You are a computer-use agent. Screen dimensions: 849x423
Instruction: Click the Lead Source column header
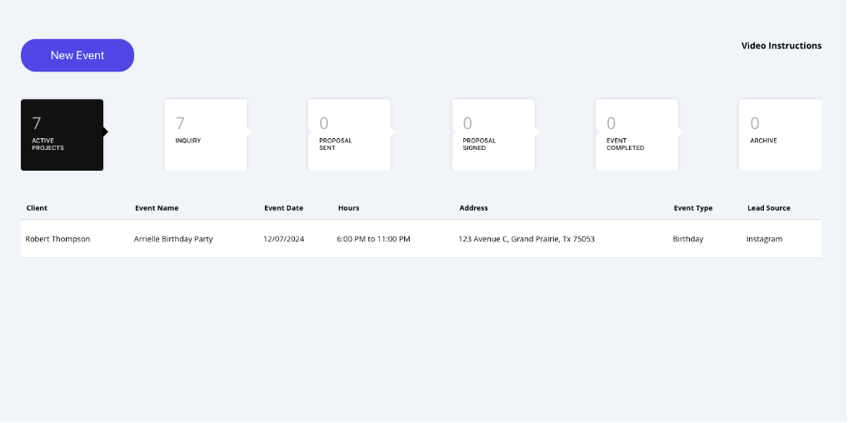pyautogui.click(x=768, y=208)
